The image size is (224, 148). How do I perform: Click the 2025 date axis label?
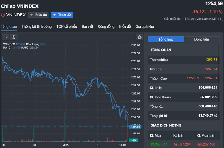pyautogui.click(x=65, y=145)
